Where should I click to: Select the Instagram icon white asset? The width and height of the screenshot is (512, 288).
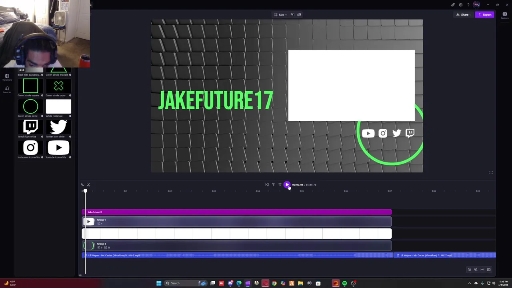click(x=30, y=148)
